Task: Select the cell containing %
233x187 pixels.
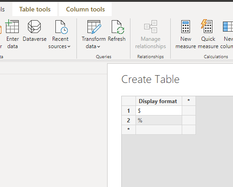Action: [159, 120]
